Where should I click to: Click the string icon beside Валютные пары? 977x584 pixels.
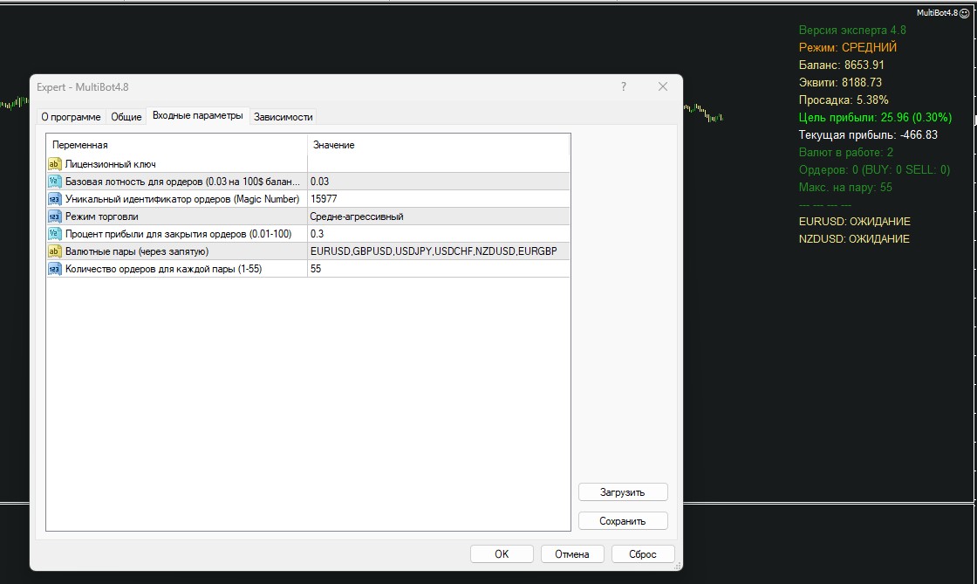[x=54, y=251]
